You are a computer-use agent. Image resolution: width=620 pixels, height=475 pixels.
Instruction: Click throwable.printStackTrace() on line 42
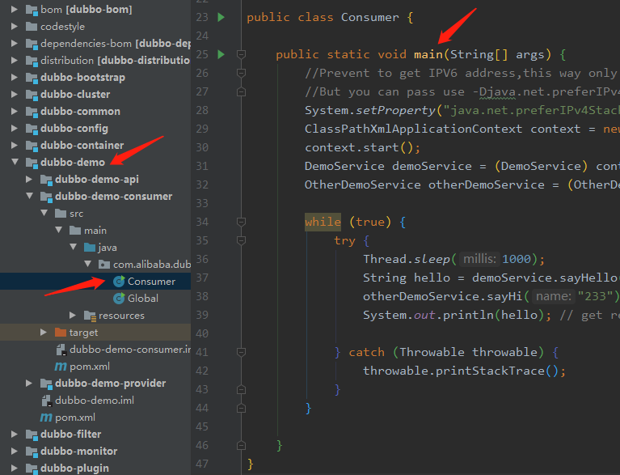[x=465, y=371]
